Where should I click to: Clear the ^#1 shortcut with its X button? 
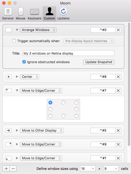pos(118,158)
